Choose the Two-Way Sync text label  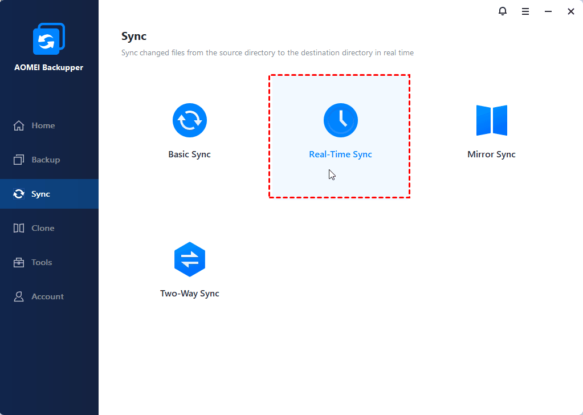click(x=189, y=294)
